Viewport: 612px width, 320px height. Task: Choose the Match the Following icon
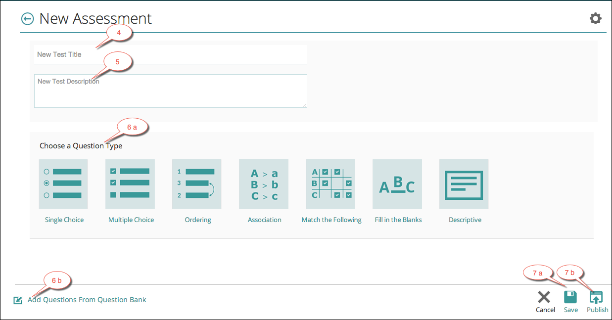(330, 184)
